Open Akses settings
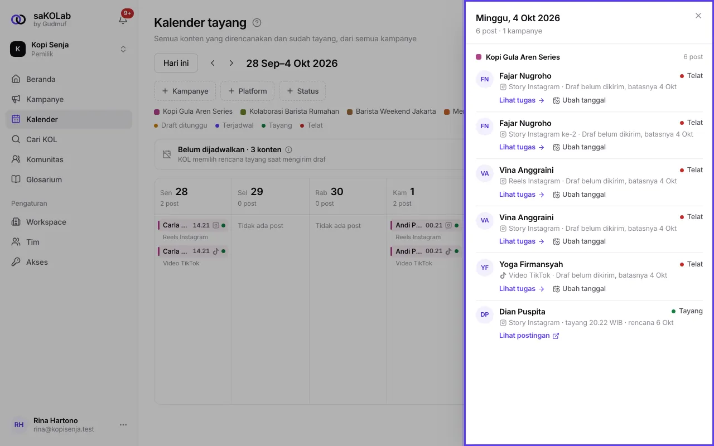714x446 pixels. tap(69, 262)
